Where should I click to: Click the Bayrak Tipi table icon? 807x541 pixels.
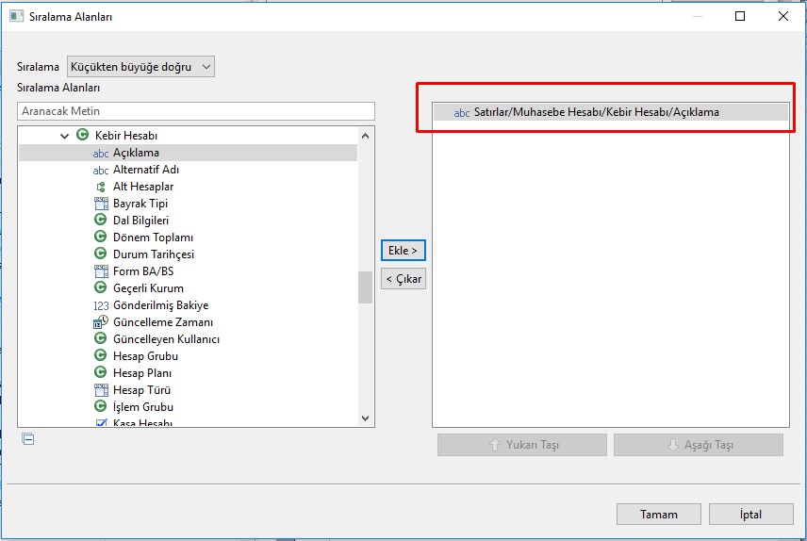point(101,204)
